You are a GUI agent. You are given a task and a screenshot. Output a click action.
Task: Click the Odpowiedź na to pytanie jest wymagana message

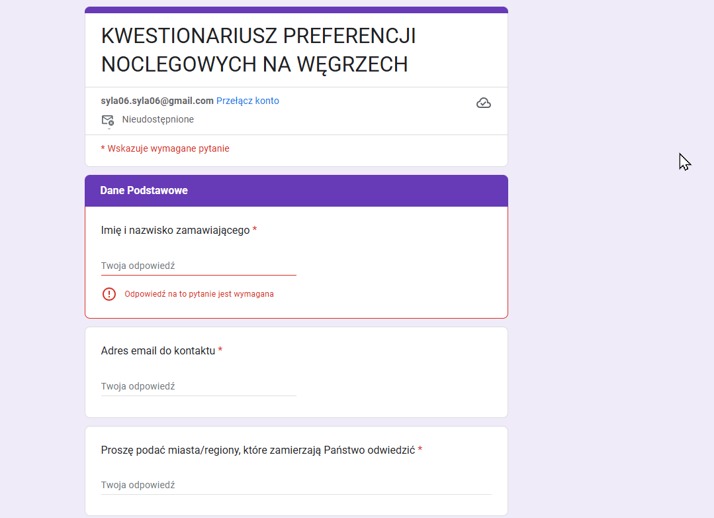click(x=199, y=294)
